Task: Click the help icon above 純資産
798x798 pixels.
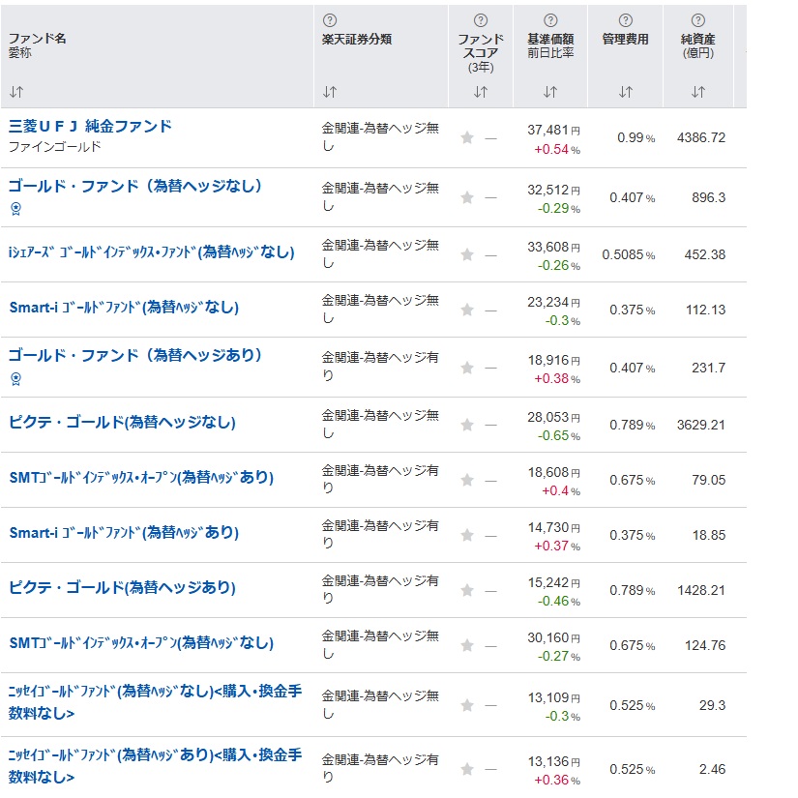Action: 697,20
